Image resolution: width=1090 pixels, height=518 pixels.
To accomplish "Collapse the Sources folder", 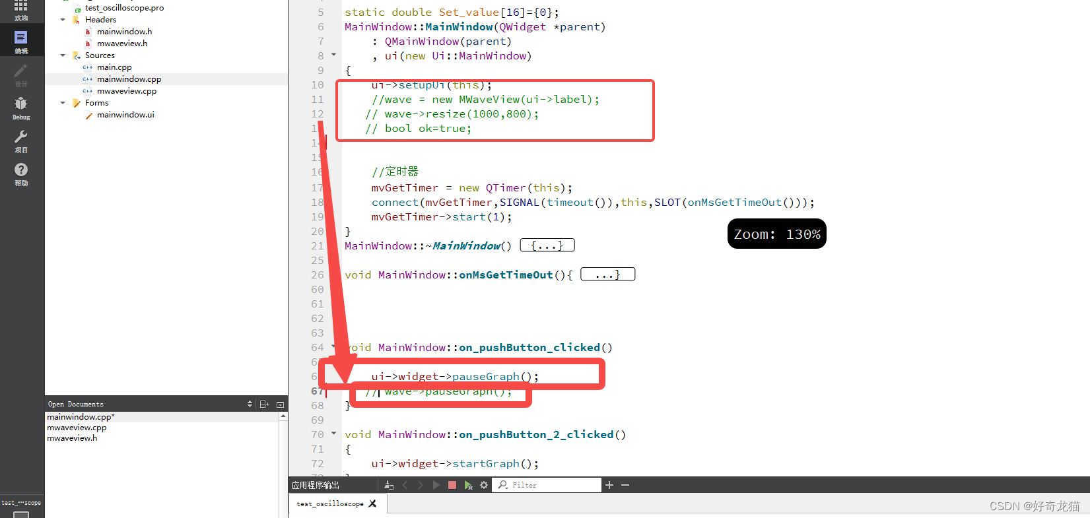I will (x=63, y=55).
